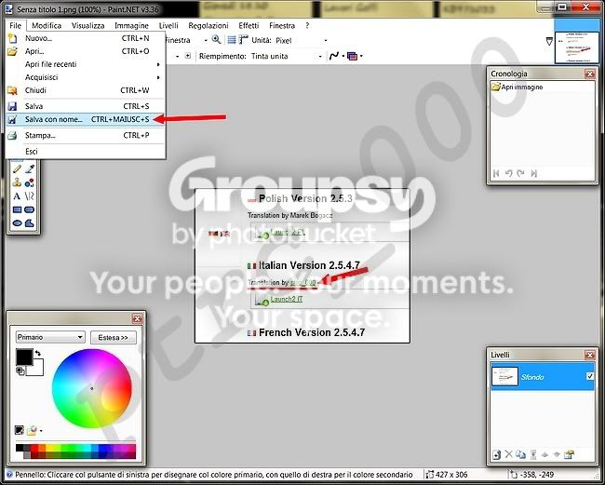This screenshot has height=485, width=605.
Task: Select the Text tool
Action: 17,196
